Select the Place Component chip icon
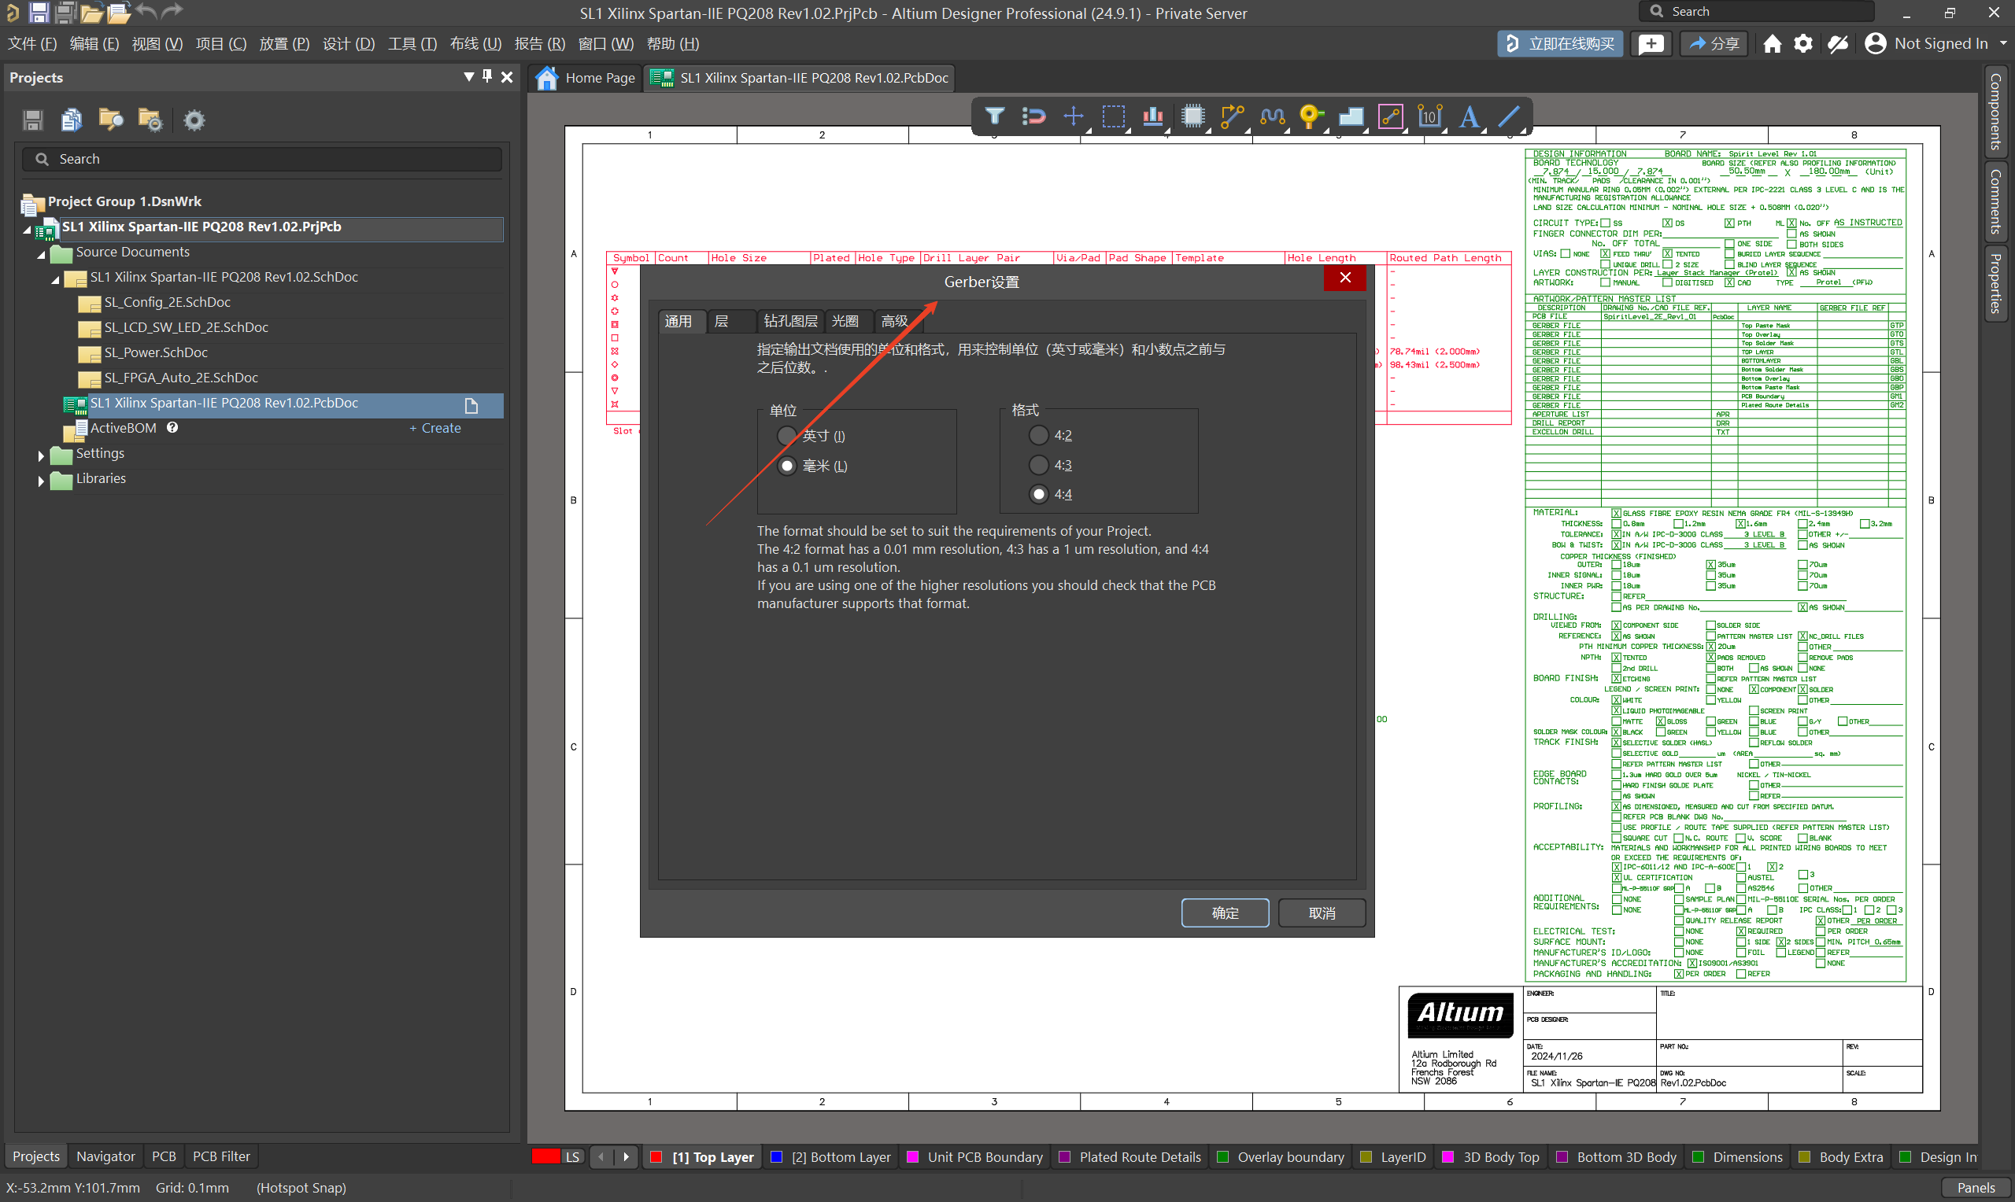This screenshot has width=2015, height=1202. tap(1192, 116)
